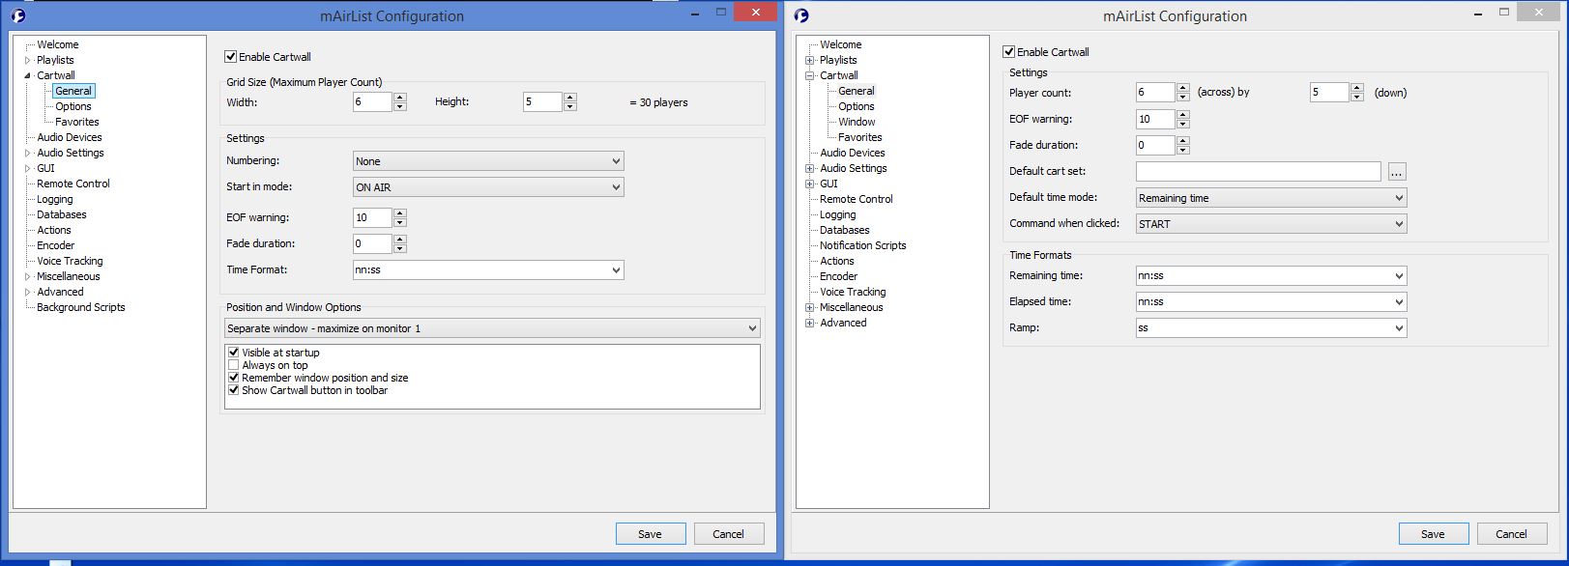
Task: Check the Always on top option
Action: pyautogui.click(x=233, y=365)
